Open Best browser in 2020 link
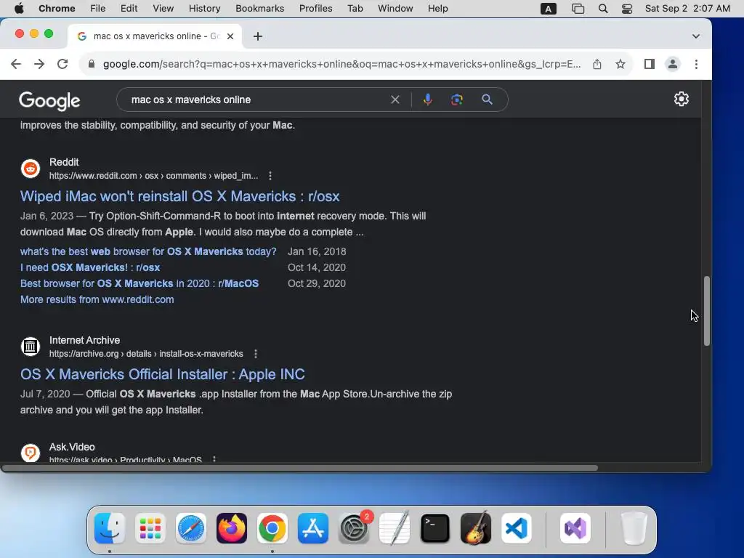 coord(139,283)
